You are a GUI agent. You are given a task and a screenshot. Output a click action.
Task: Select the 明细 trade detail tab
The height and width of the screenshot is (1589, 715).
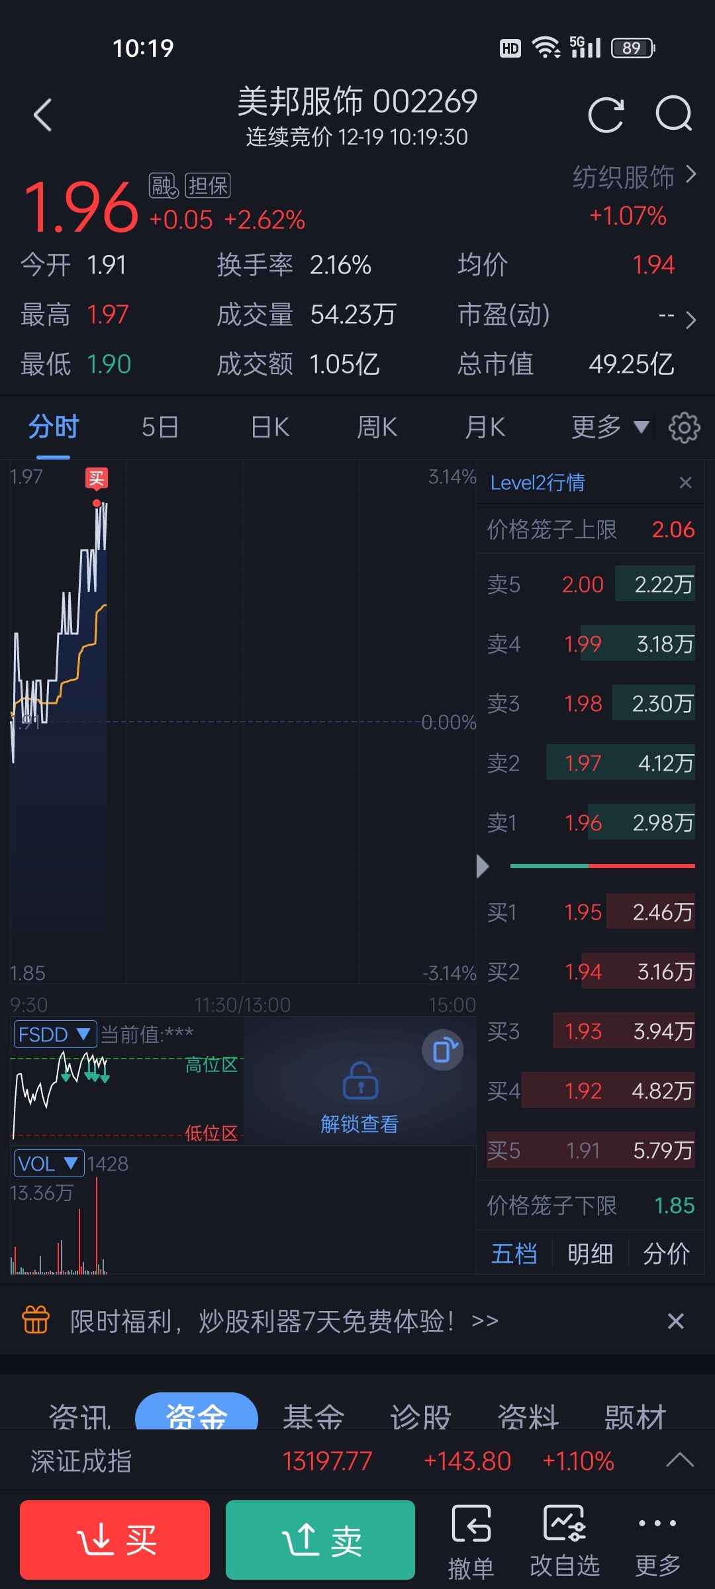tap(591, 1253)
